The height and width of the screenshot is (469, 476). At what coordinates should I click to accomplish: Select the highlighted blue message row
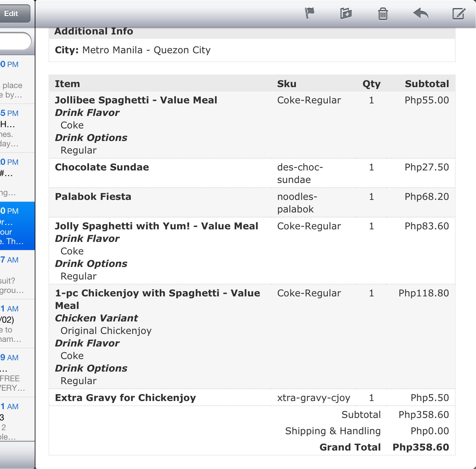pos(17,226)
